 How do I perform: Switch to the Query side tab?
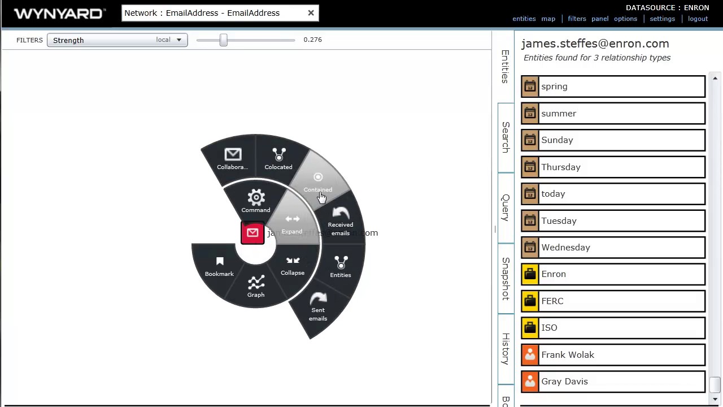506,207
